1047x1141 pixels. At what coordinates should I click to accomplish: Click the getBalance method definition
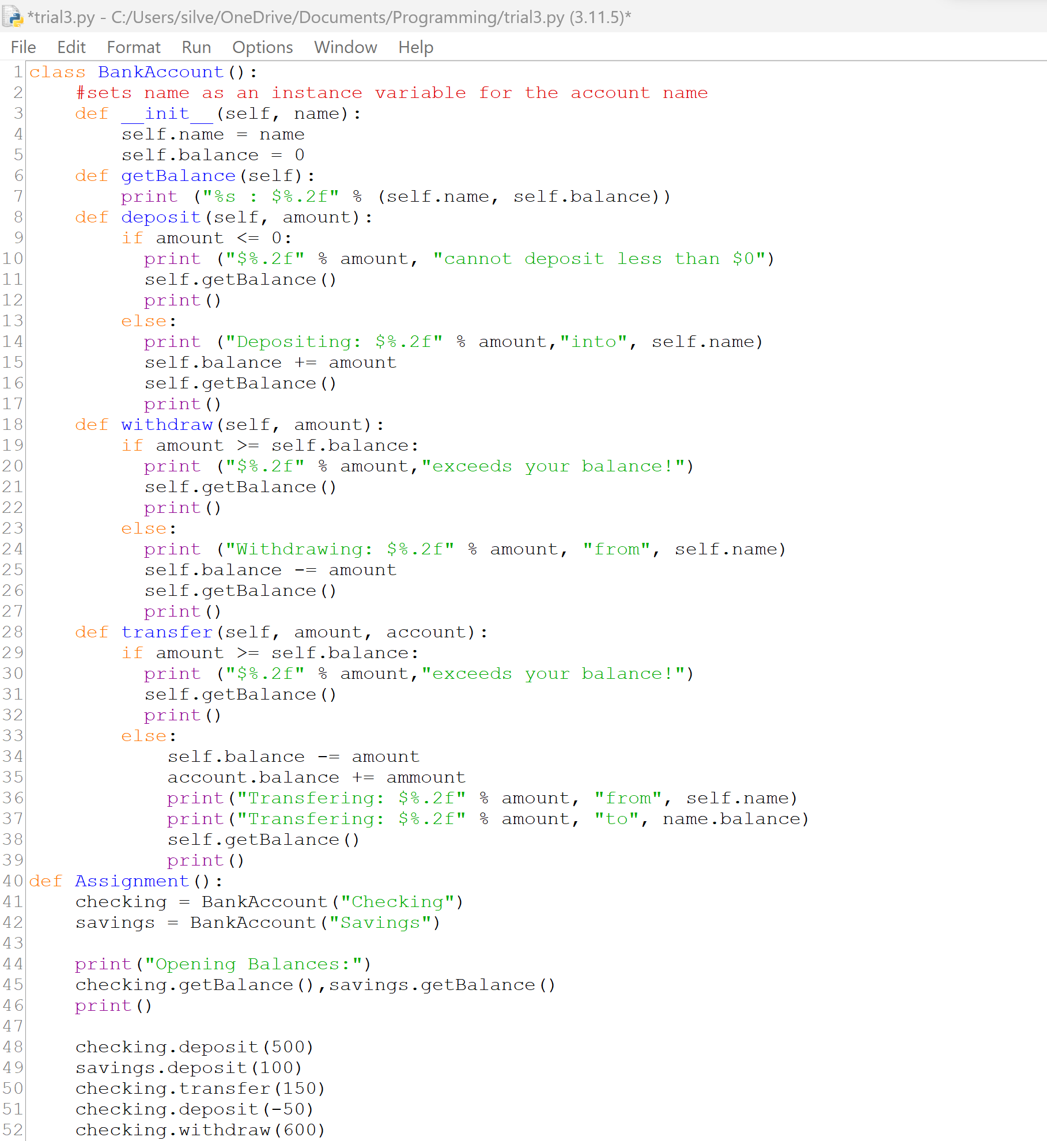[177, 175]
